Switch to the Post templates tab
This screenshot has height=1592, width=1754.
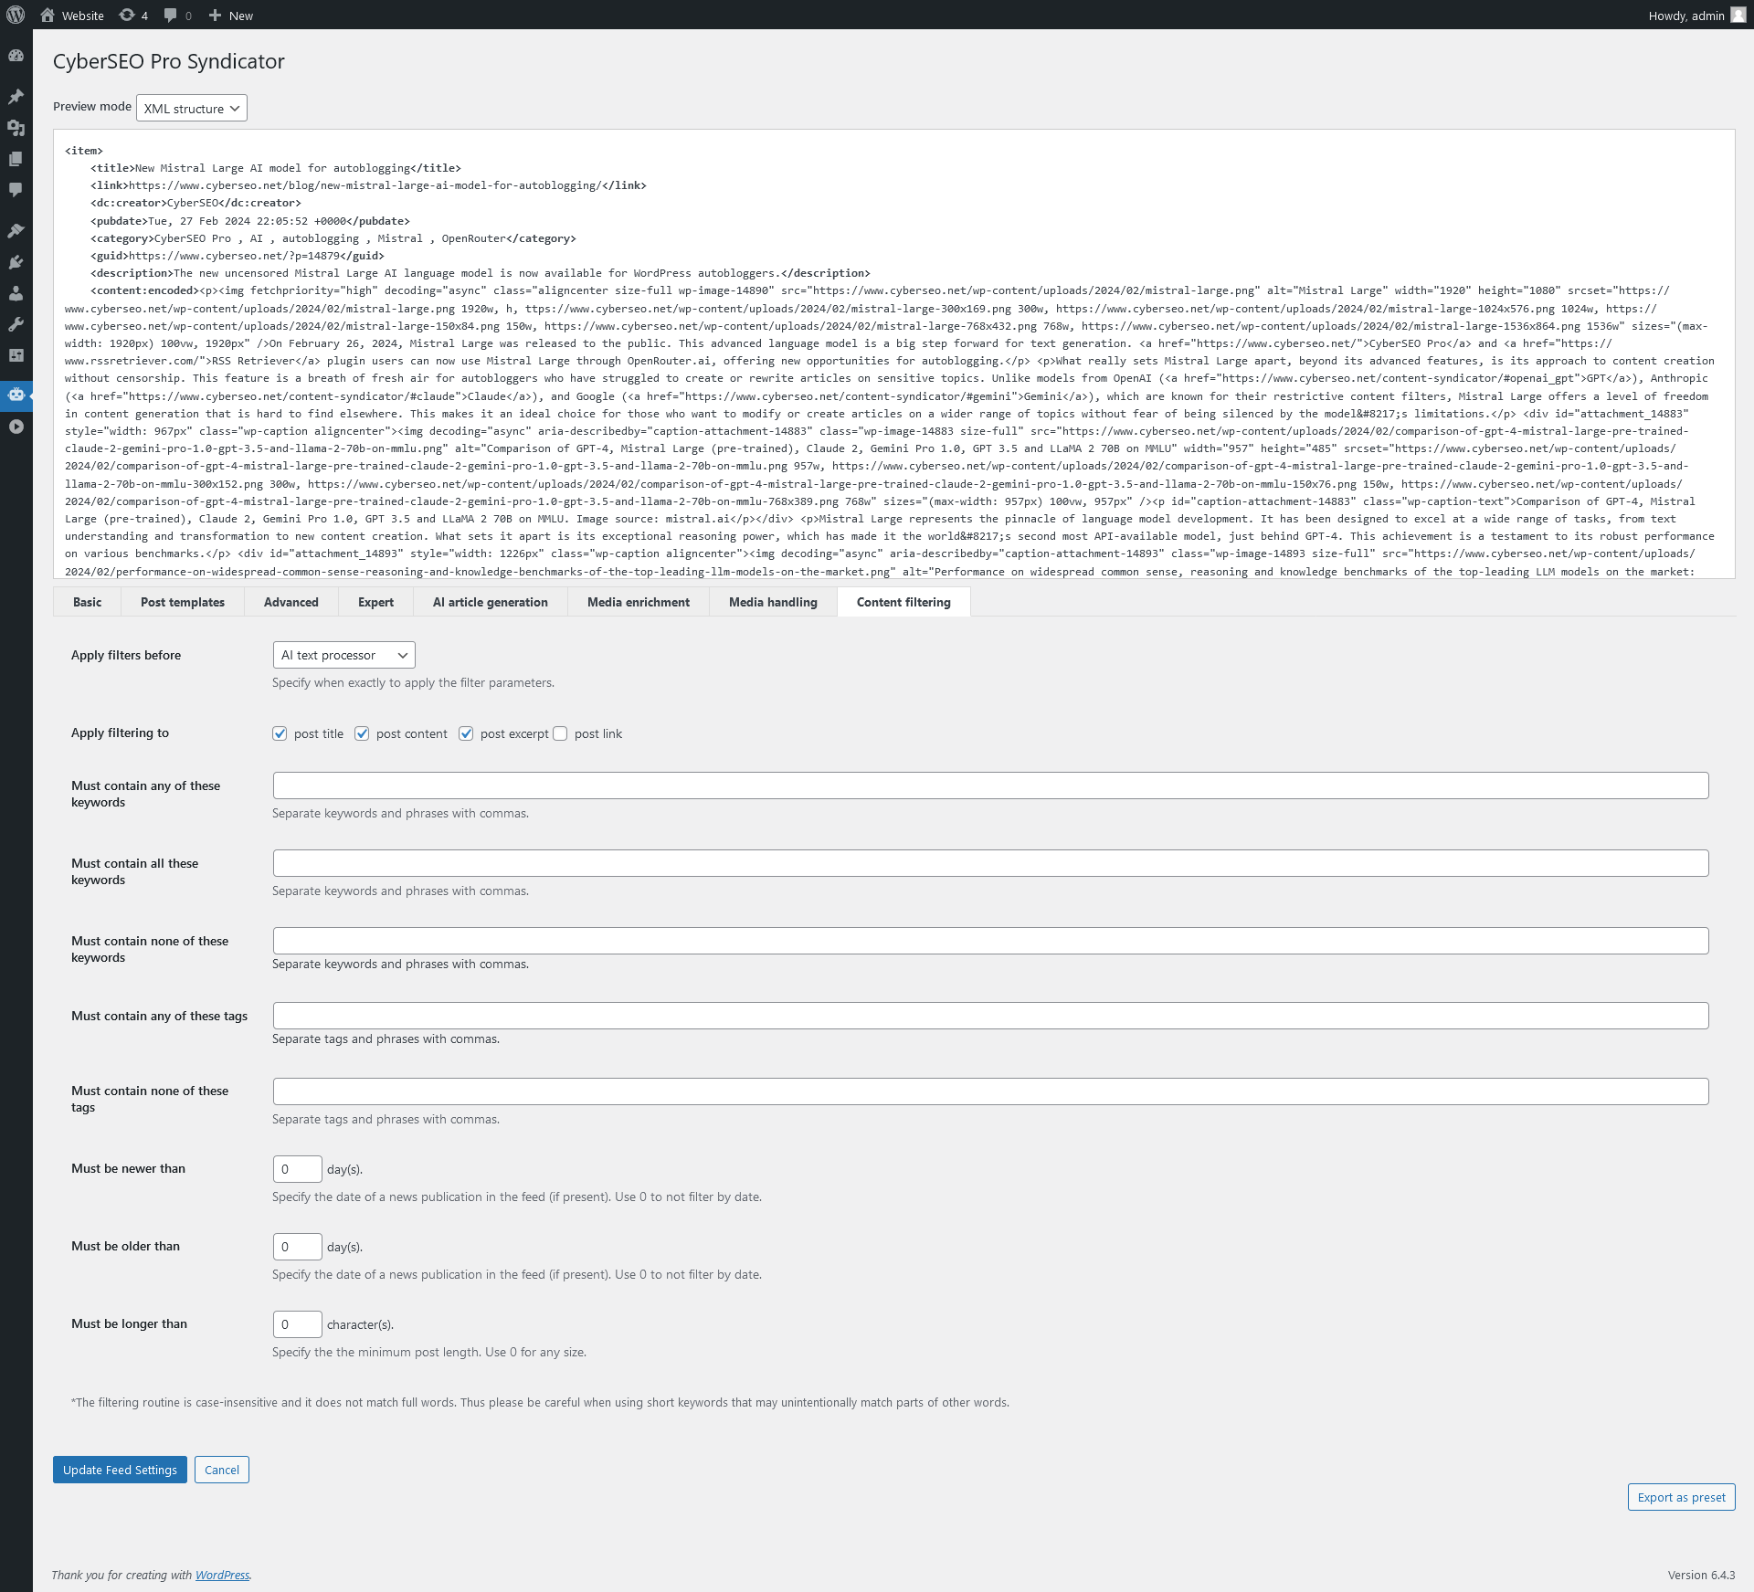(183, 602)
